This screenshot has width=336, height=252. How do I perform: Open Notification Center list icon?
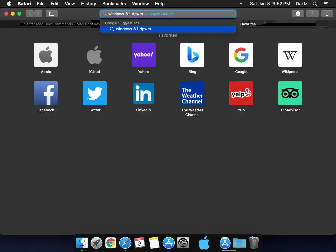click(x=325, y=4)
